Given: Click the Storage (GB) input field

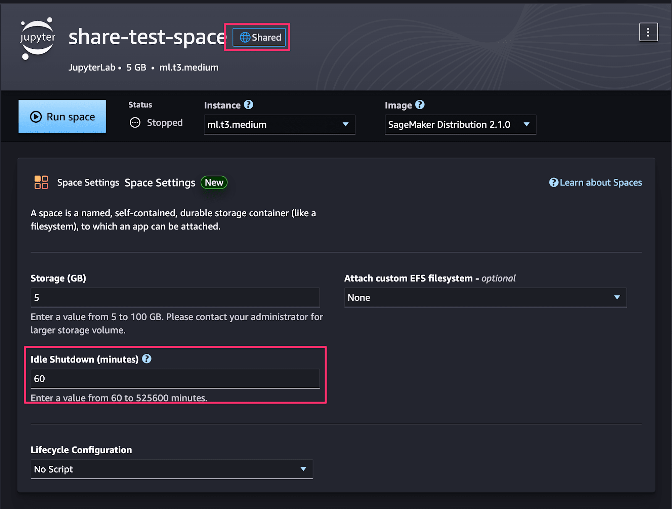Looking at the screenshot, I should coord(175,298).
